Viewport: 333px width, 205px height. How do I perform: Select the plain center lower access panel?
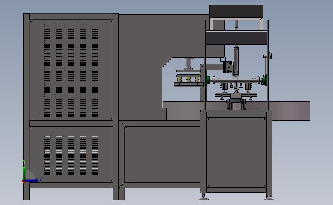pos(163,154)
